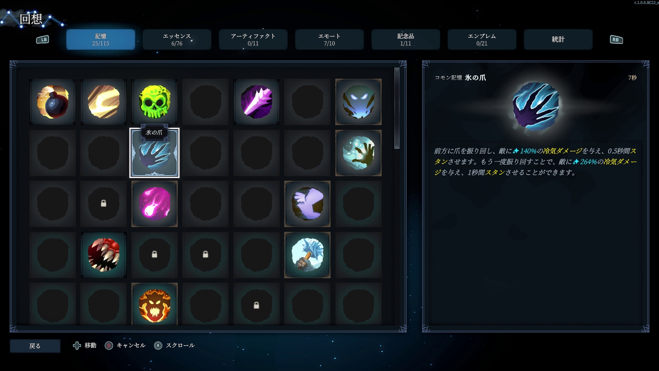Select the golden slash memory icon

(x=104, y=102)
